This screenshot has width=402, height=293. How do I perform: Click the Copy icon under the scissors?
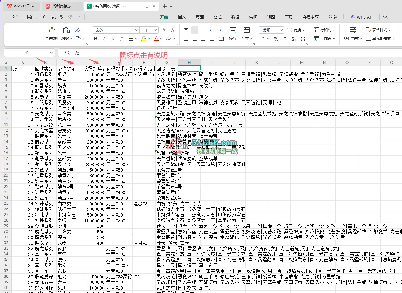(x=78, y=39)
